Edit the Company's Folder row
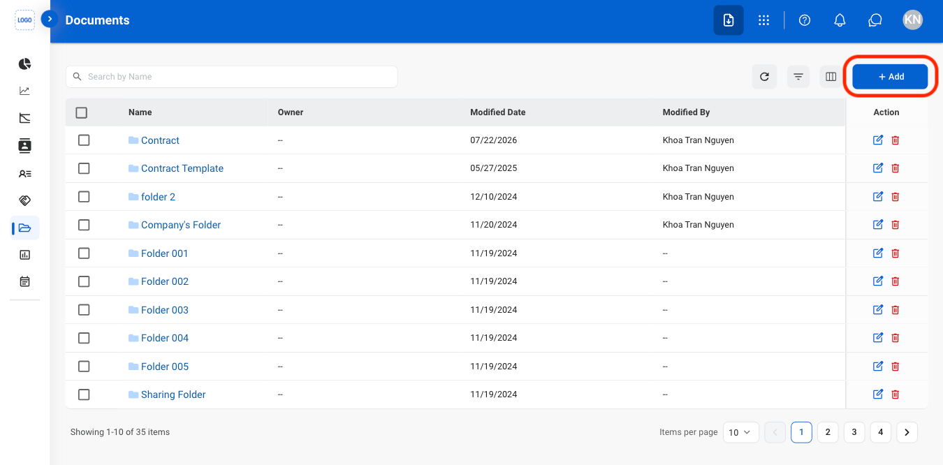 (878, 225)
